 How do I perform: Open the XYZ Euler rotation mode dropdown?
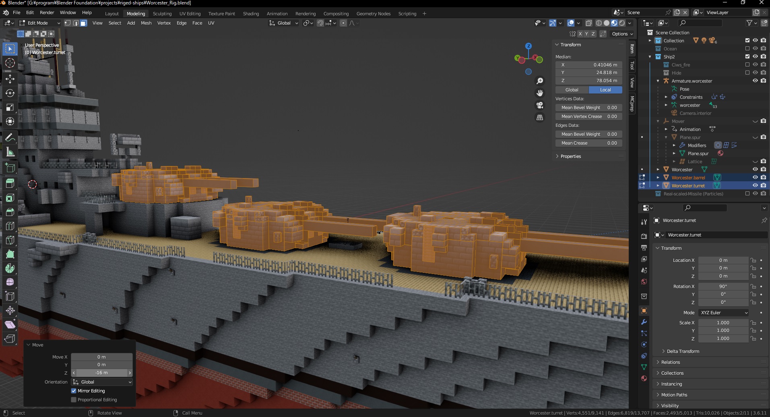723,313
